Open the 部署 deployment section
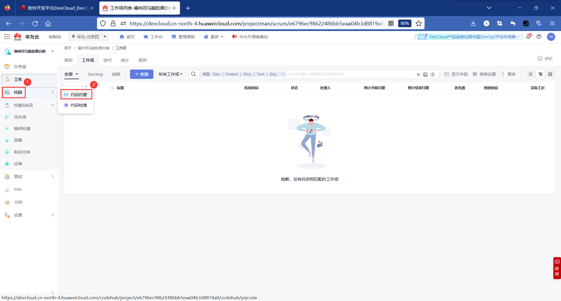Screen dimensions: 561x301 click(18, 140)
